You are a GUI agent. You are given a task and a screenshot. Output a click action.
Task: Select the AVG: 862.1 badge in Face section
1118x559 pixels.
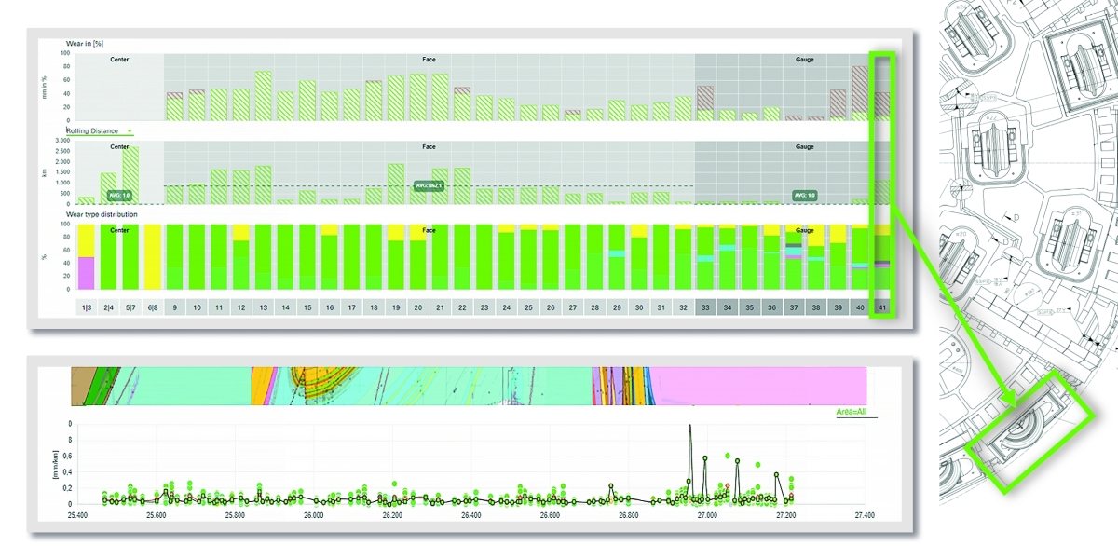(429, 185)
